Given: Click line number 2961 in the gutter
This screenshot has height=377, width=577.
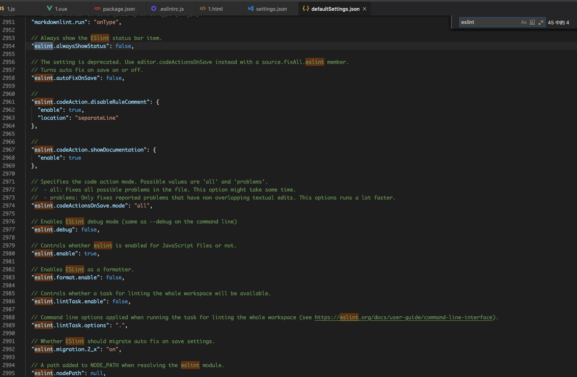Looking at the screenshot, I should 9,102.
